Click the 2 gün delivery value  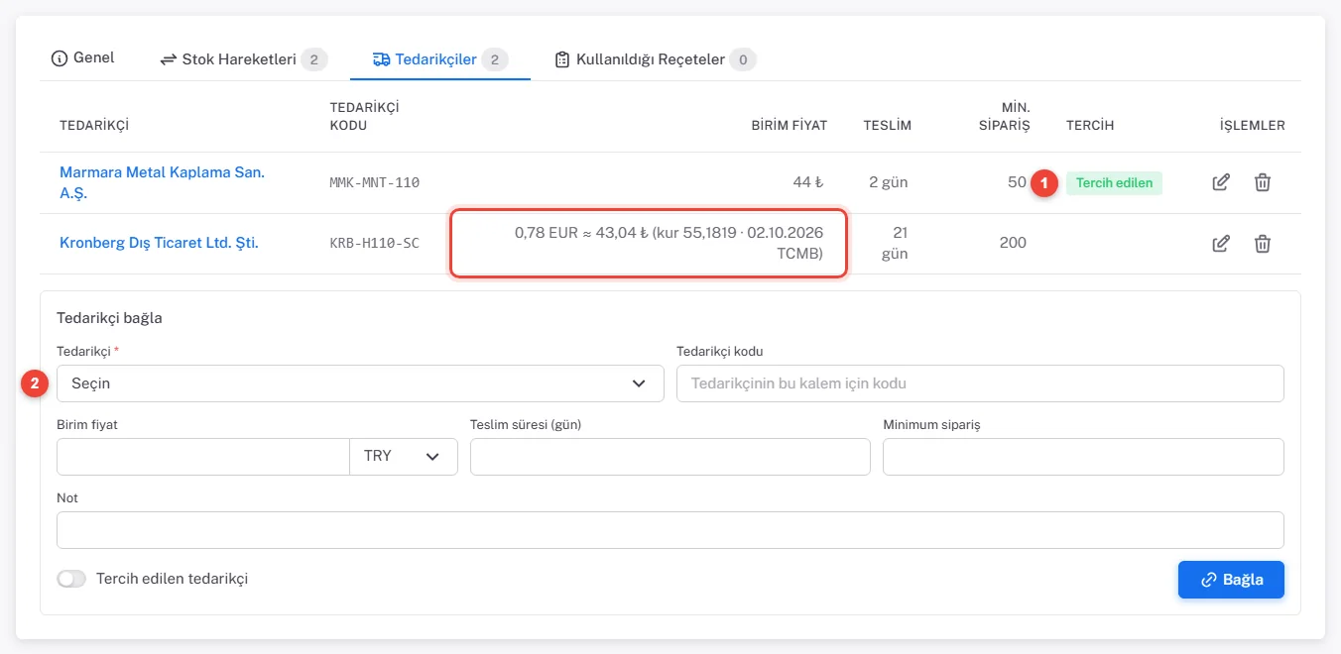889,182
